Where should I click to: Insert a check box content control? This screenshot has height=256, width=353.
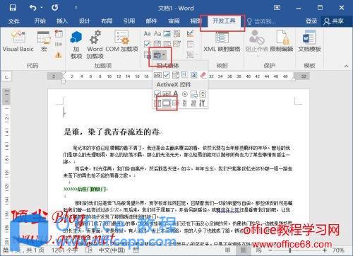point(148,44)
